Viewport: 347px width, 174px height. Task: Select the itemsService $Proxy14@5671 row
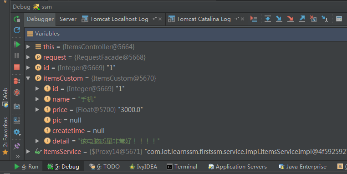pos(186,151)
